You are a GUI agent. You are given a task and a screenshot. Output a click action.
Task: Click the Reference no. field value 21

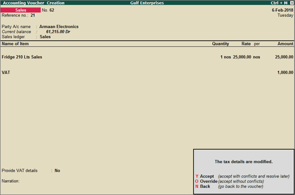click(x=33, y=16)
